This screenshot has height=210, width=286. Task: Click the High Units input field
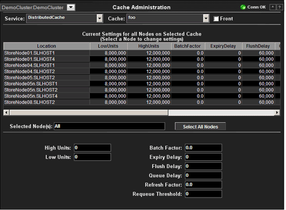click(92, 148)
